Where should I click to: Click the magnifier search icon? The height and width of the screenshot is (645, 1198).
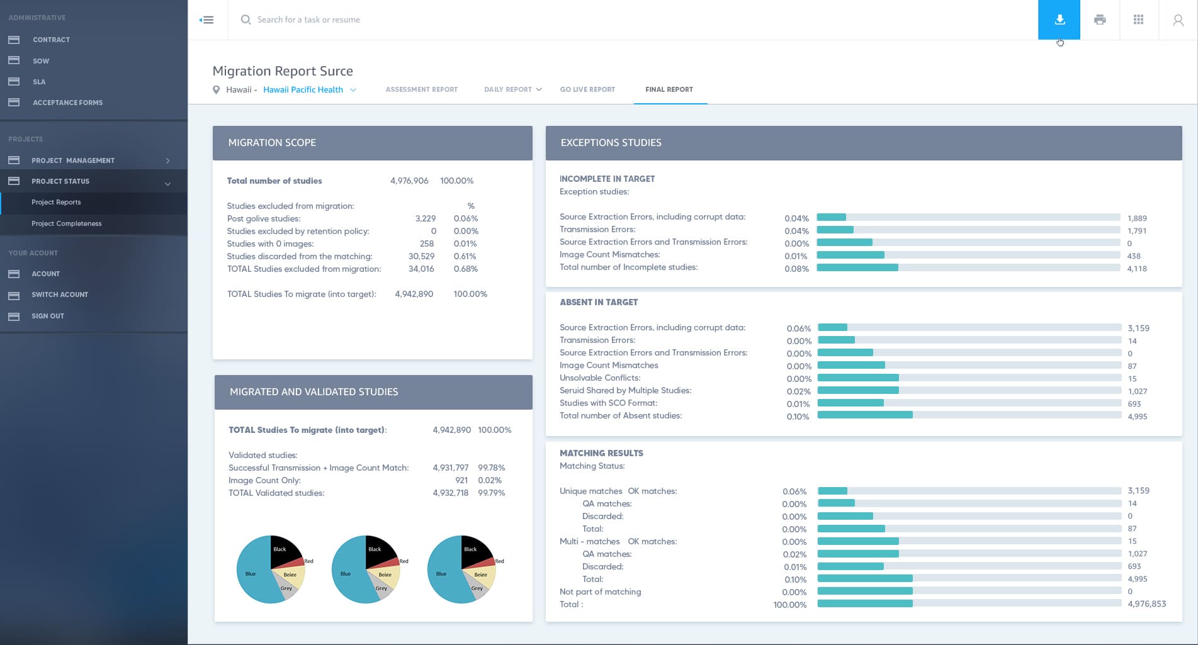click(246, 20)
